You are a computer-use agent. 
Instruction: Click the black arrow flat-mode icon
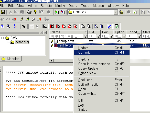point(24,26)
